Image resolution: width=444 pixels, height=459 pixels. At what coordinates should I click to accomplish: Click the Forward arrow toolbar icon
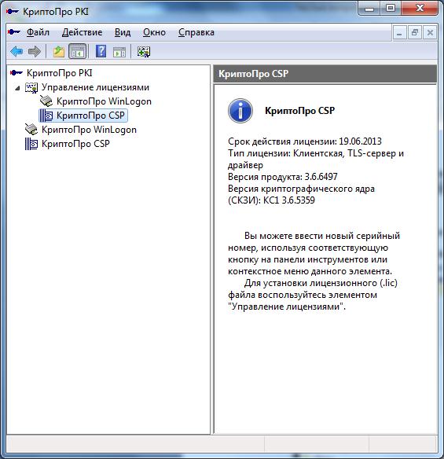35,52
